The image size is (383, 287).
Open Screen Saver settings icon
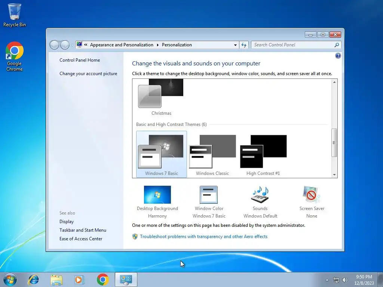pos(312,195)
